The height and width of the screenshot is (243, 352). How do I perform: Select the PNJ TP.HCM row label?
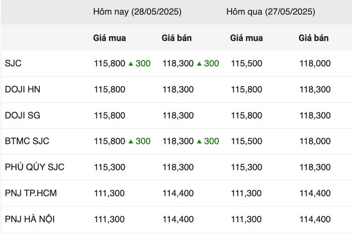tap(31, 193)
